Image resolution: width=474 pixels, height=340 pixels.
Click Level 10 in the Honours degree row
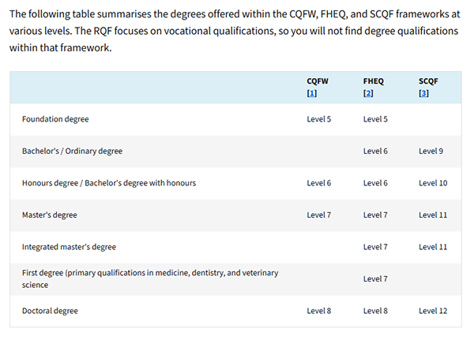[x=433, y=183]
